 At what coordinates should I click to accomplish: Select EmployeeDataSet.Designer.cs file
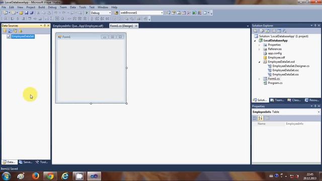(x=291, y=66)
